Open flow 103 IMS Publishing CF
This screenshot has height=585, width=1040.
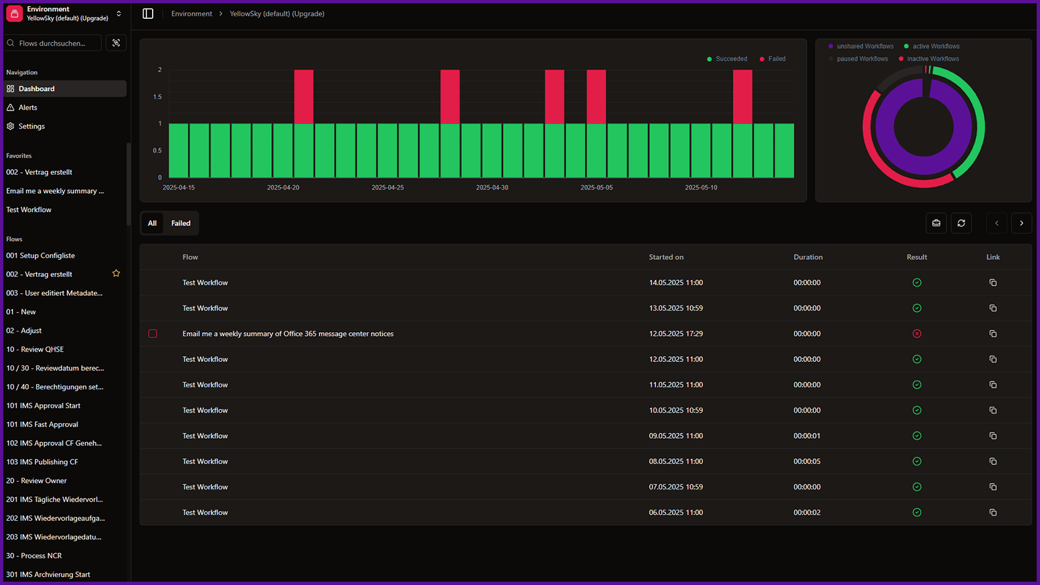(42, 462)
